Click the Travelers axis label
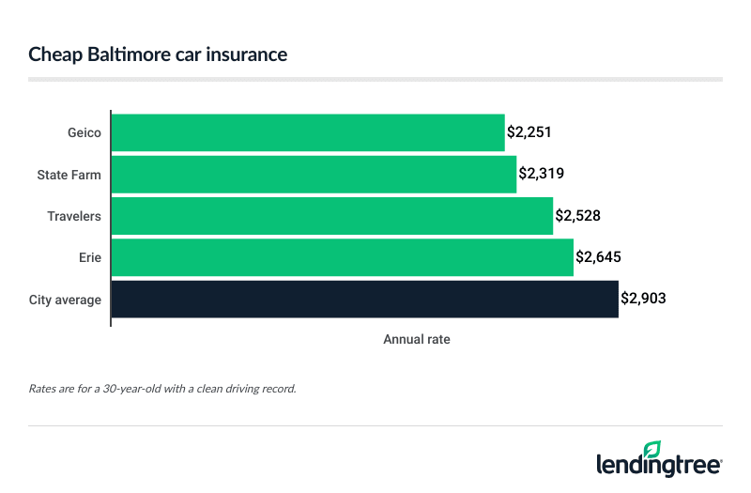 (x=74, y=216)
